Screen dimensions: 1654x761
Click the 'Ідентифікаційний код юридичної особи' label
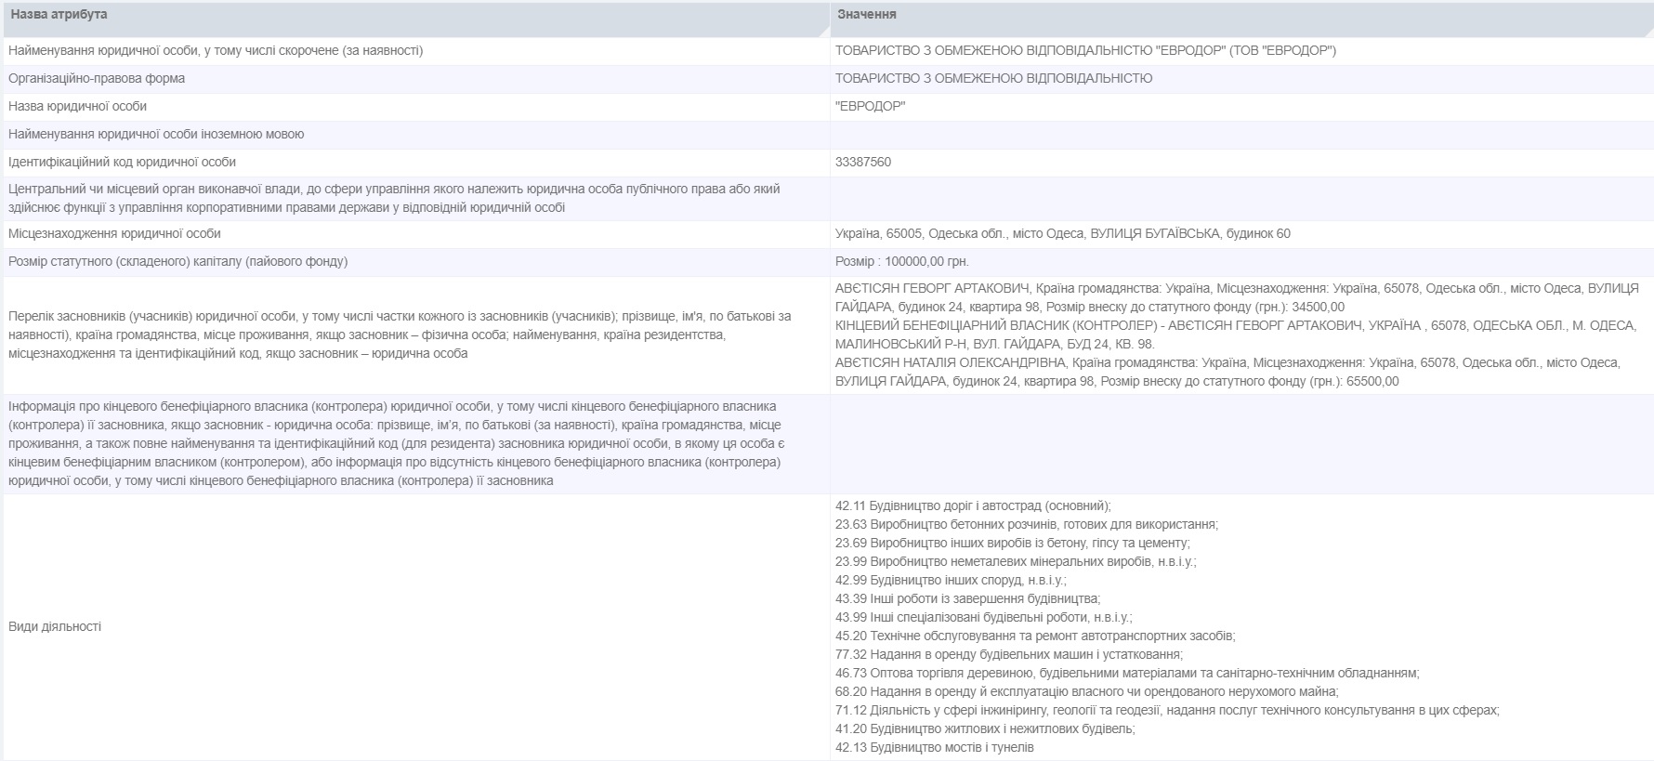click(x=122, y=163)
